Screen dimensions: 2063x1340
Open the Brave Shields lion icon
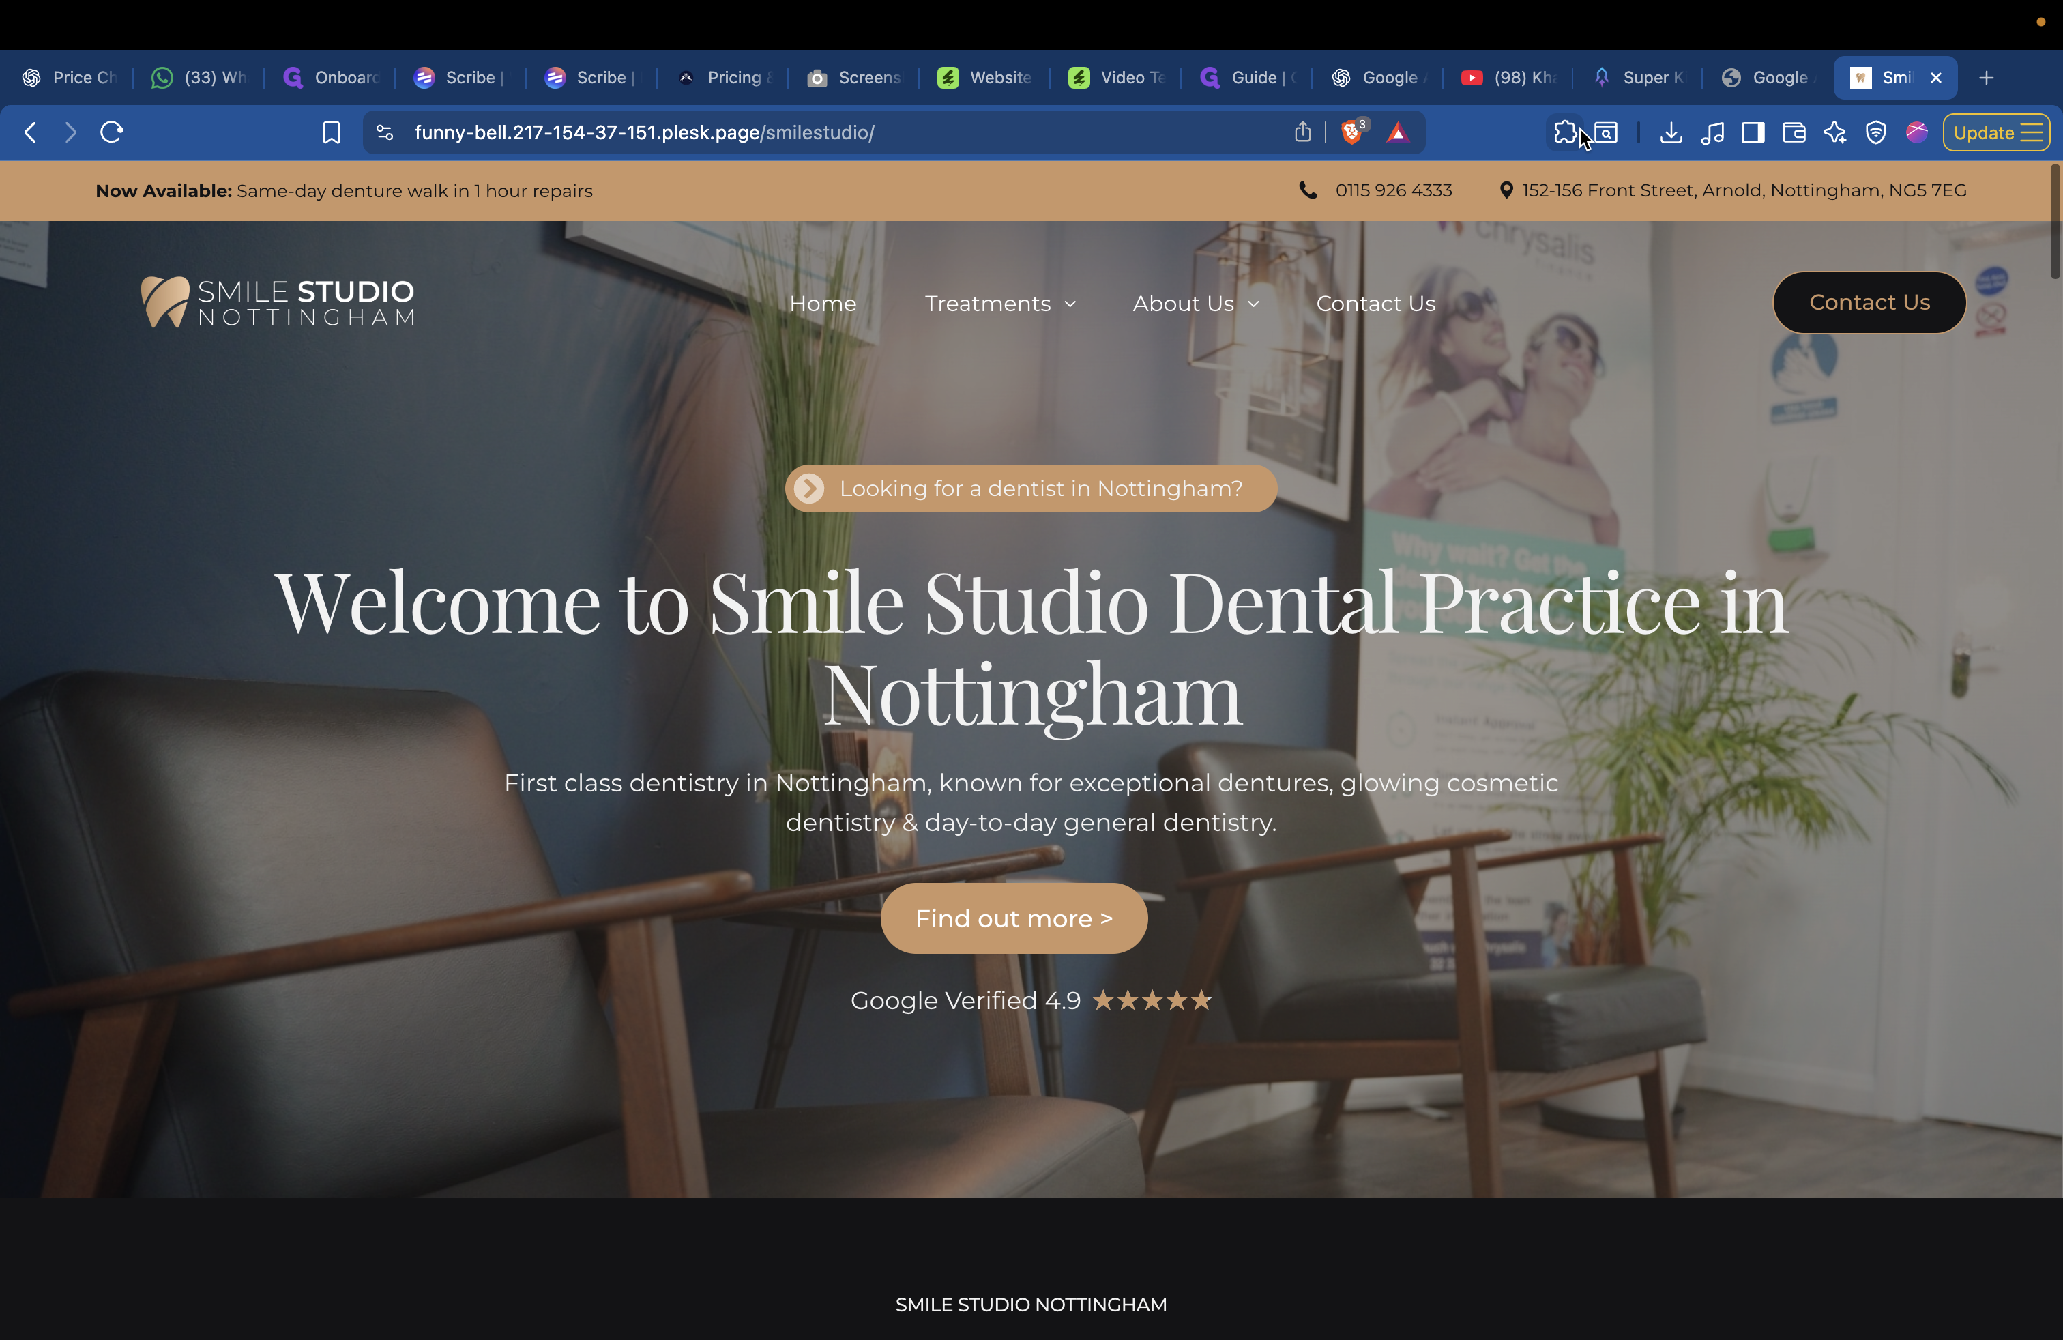(x=1351, y=132)
